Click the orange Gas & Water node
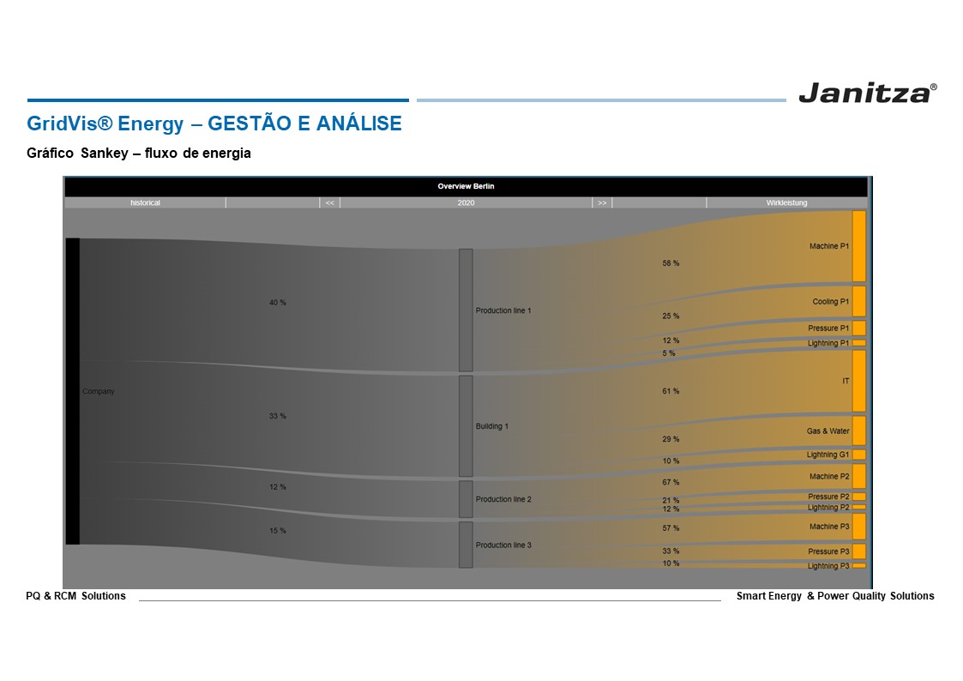Screen dimensions: 963x681 [x=858, y=431]
